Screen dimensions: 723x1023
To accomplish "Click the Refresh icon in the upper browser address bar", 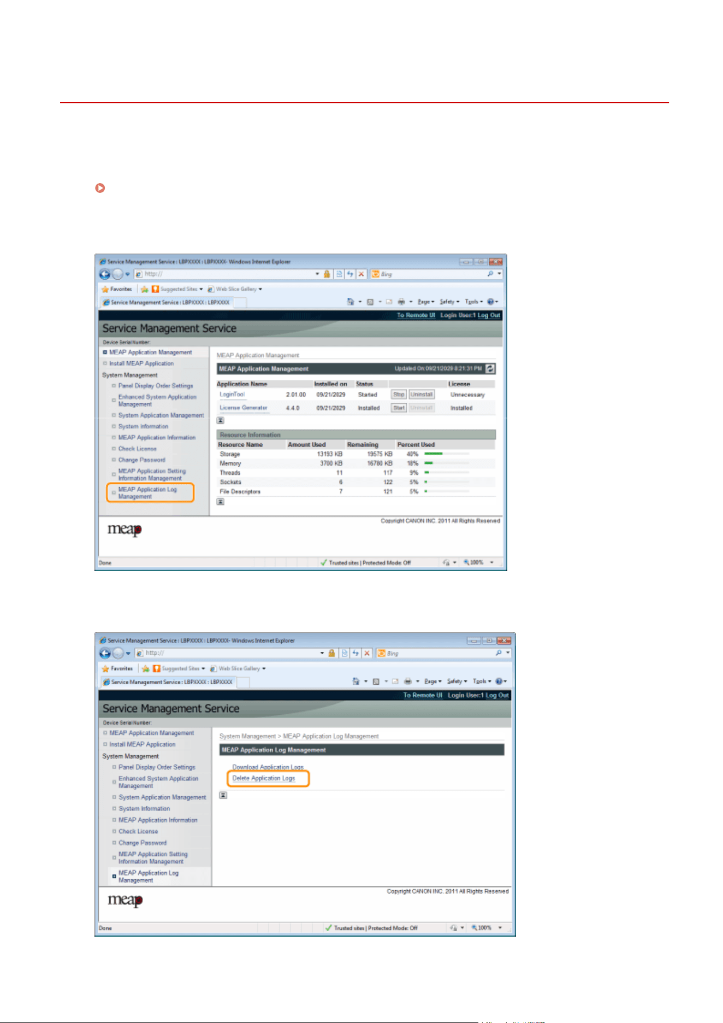I will coord(350,274).
